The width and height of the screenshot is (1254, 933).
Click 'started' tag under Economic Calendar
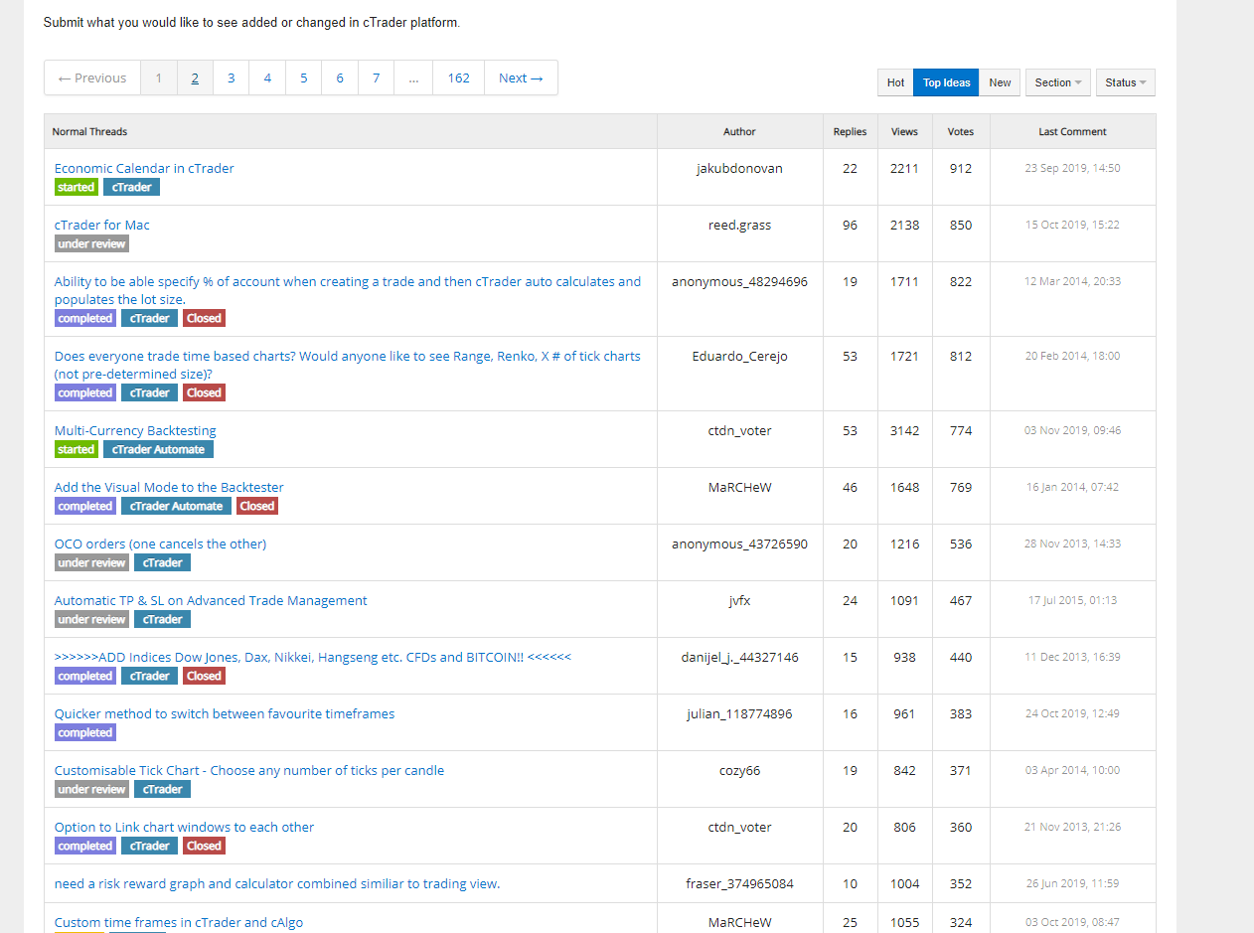tap(77, 187)
